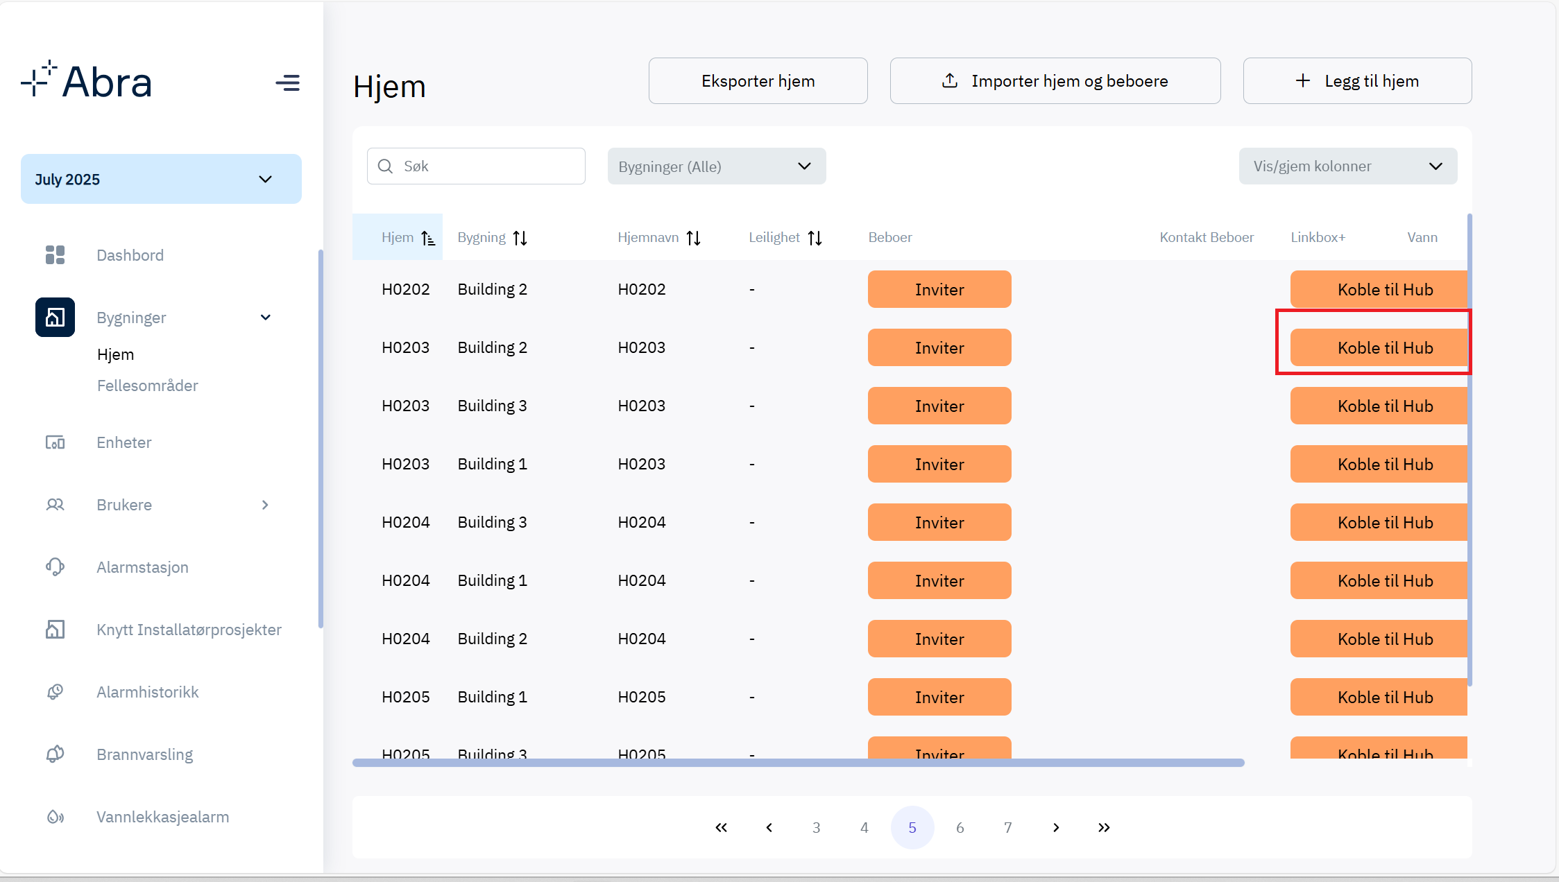The width and height of the screenshot is (1559, 882).
Task: Sort by Leilighet column arrows
Action: [x=815, y=238]
